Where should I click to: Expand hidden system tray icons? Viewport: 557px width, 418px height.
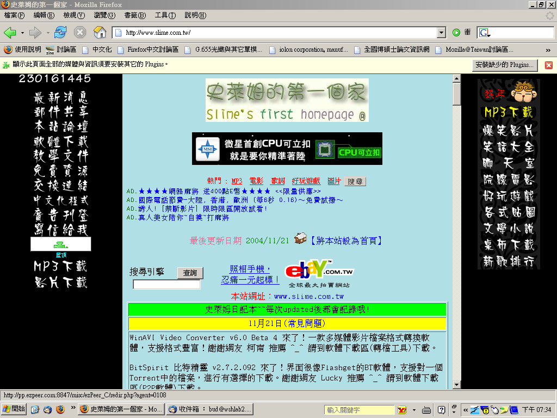[x=466, y=410]
